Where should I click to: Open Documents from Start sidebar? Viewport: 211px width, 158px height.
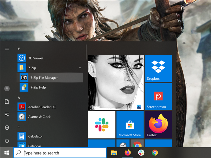[x=7, y=101]
